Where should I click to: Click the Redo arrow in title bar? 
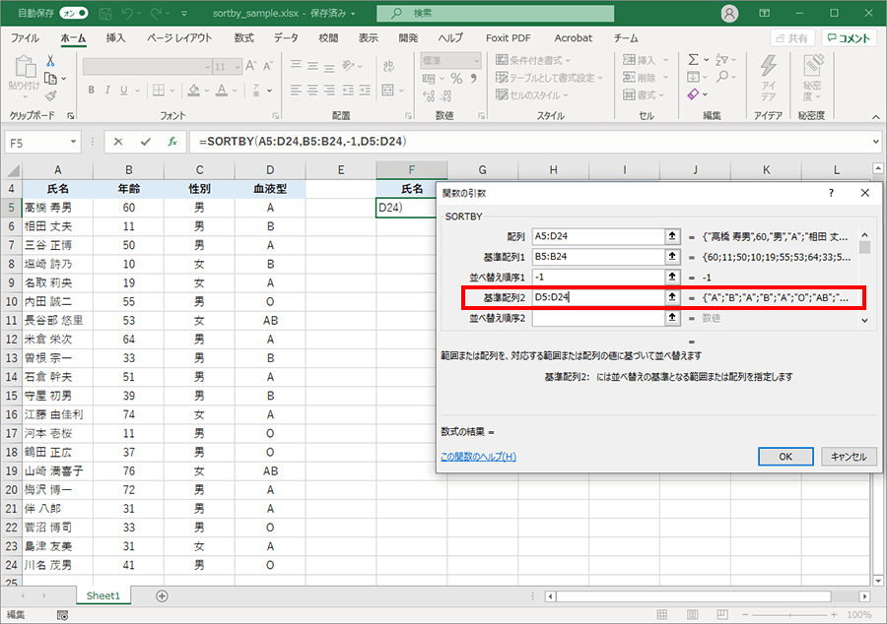tap(156, 13)
